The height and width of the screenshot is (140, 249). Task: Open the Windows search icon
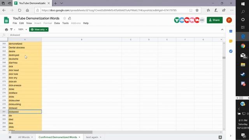(x=243, y=12)
